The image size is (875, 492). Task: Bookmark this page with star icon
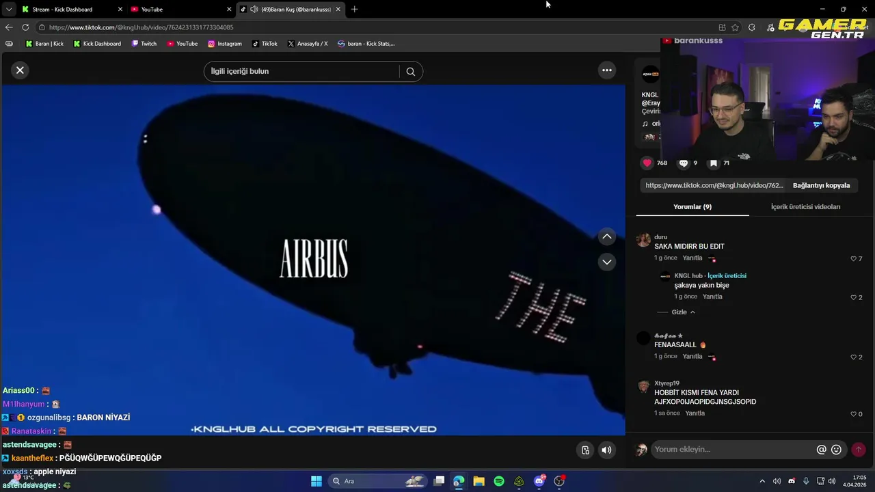pos(735,27)
